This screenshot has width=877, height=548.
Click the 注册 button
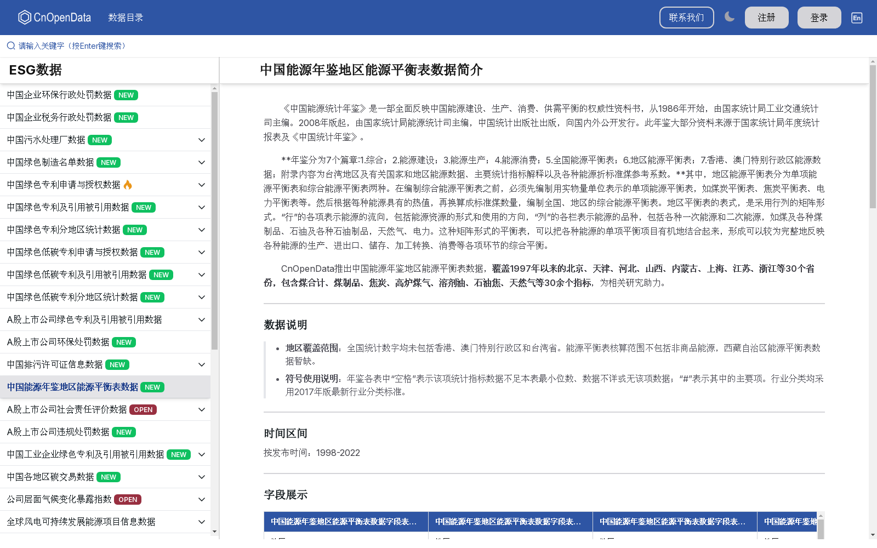766,17
